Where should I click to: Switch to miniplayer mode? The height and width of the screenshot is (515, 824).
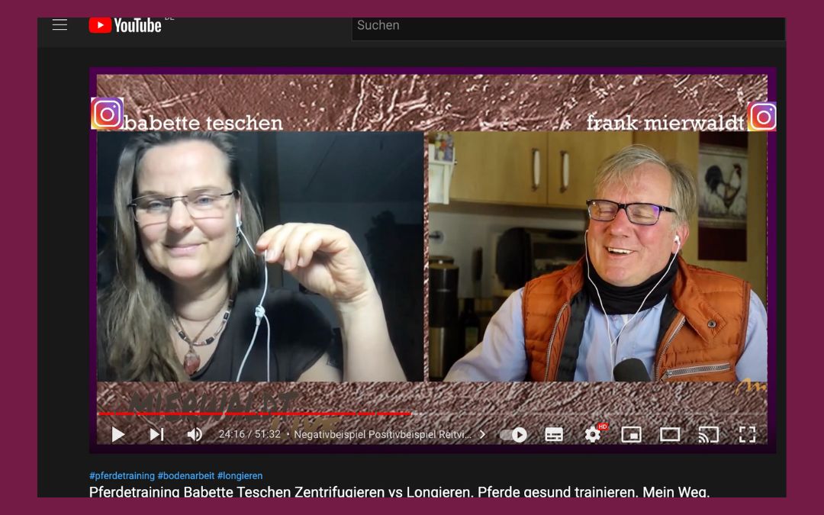point(631,435)
